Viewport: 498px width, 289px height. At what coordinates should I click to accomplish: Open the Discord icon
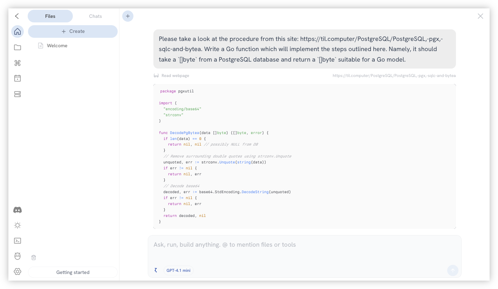point(18,210)
